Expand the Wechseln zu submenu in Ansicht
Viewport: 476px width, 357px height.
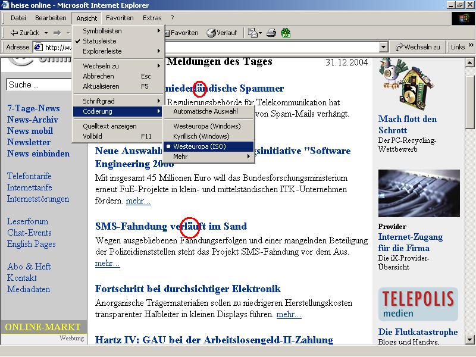(x=118, y=66)
